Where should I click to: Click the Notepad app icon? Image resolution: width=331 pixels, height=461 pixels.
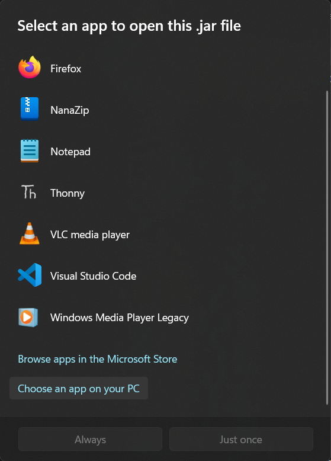30,151
